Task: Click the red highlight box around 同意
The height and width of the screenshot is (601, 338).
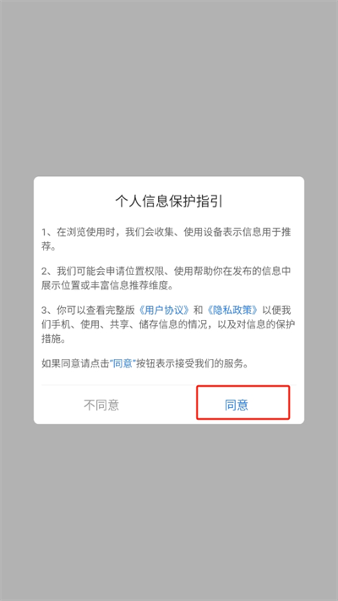Action: click(243, 402)
